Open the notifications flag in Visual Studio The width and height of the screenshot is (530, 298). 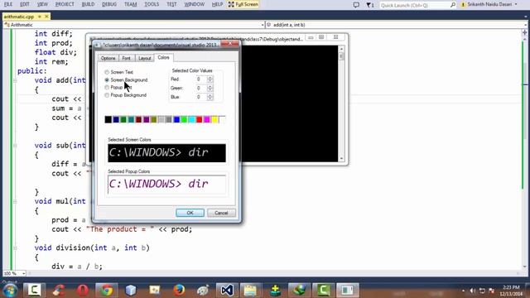click(x=370, y=5)
